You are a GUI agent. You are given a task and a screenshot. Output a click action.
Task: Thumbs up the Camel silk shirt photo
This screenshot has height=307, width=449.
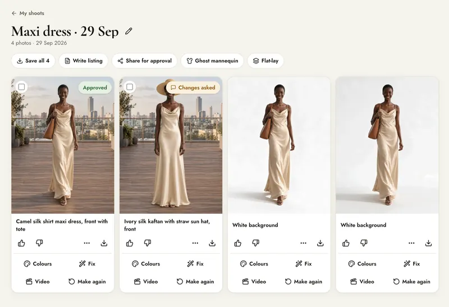[21, 243]
